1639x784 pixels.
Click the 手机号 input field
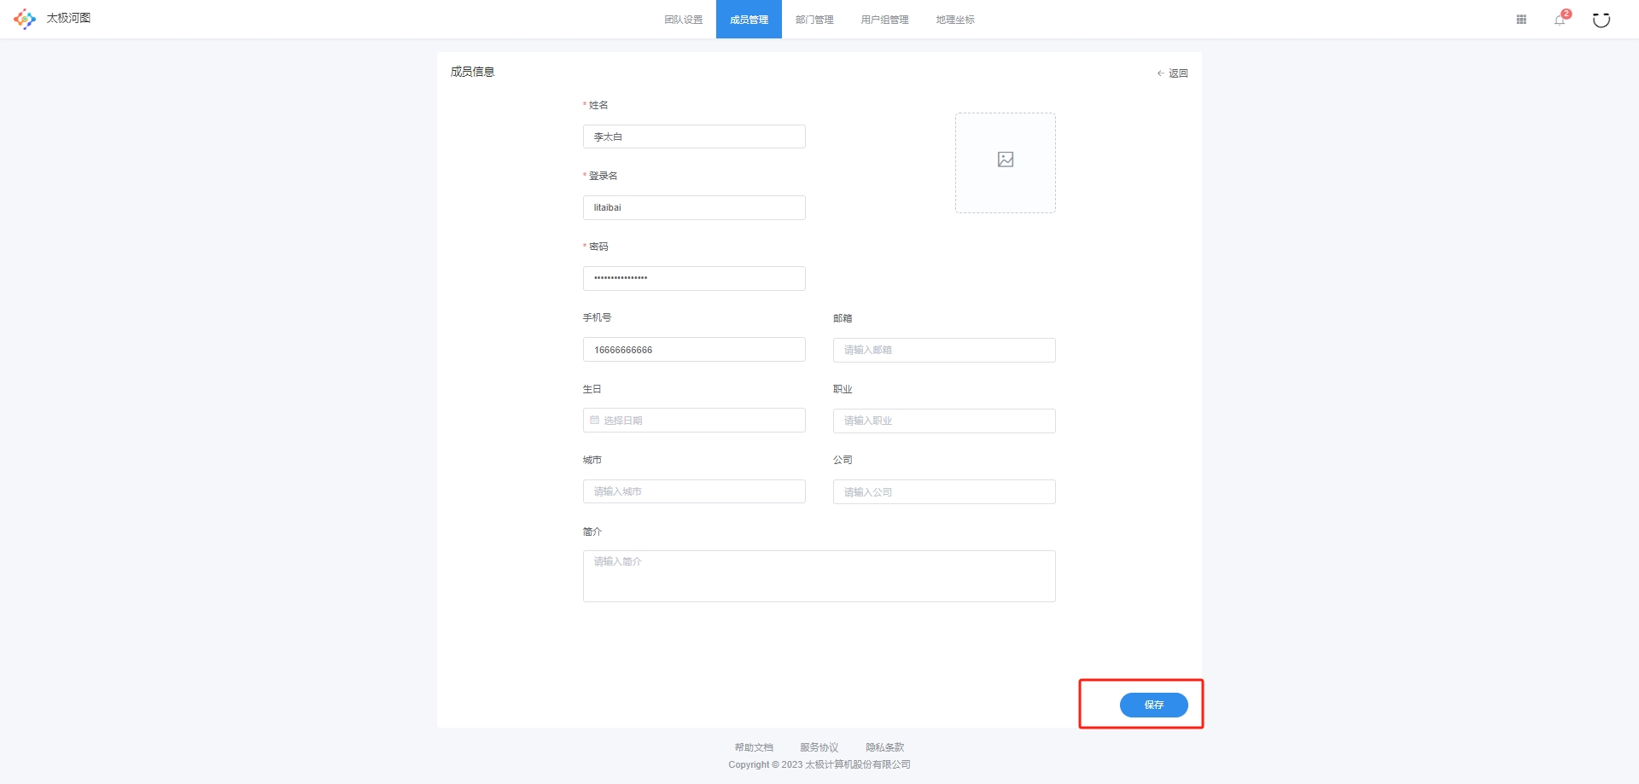click(x=694, y=350)
